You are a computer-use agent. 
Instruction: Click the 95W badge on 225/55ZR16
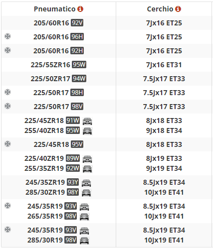[x=79, y=65]
